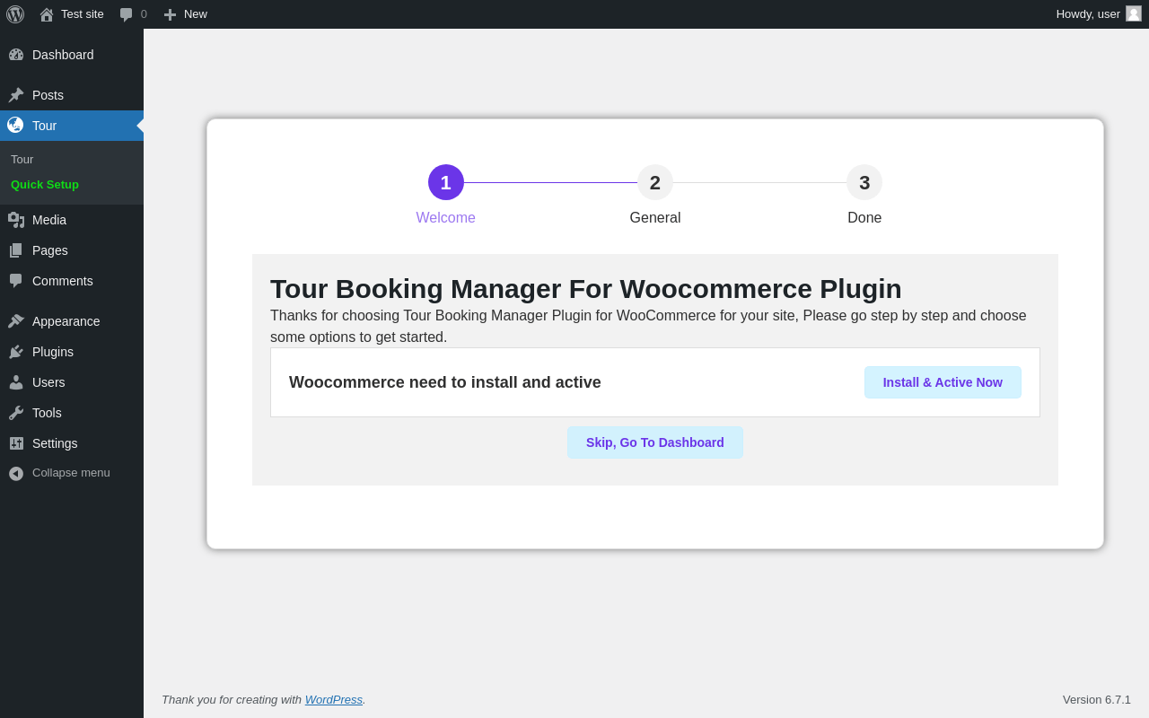Click the Media icon in sidebar
Screen dimensions: 1149x718
(x=16, y=220)
